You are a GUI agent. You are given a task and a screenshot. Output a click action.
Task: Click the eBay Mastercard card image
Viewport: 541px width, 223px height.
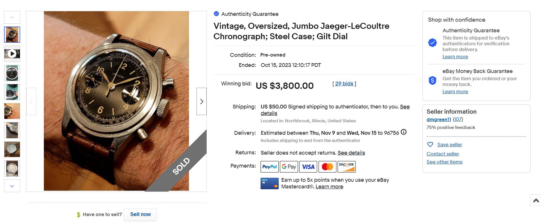(x=269, y=183)
